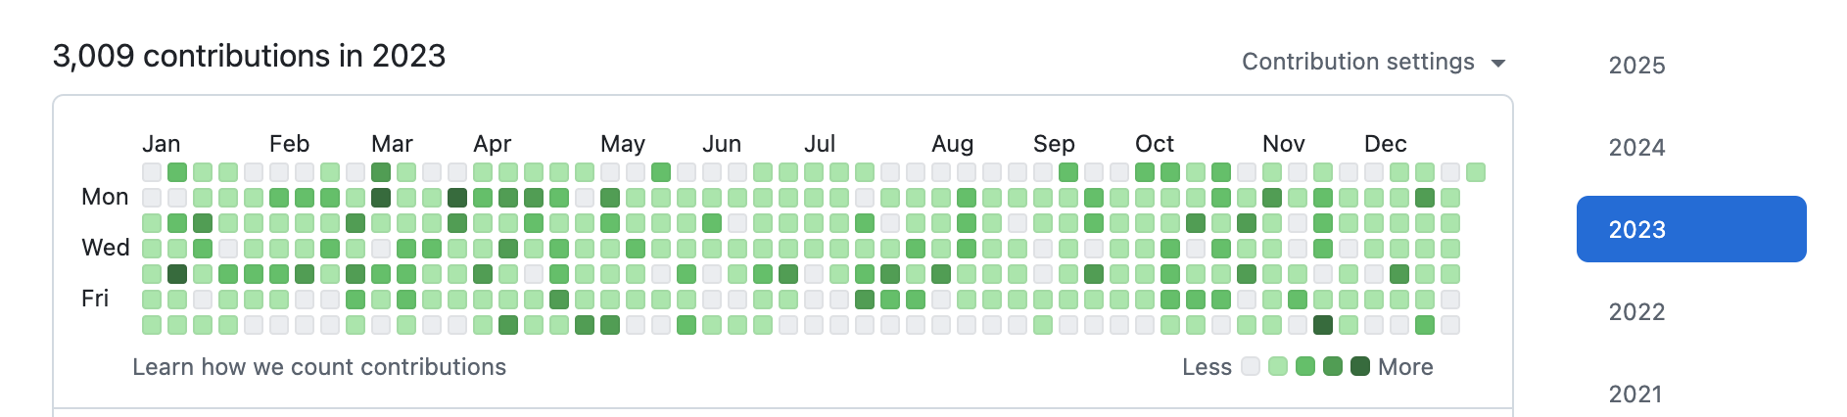Click the last cell of the bottom row
Viewport: 1847px width, 417px height.
pyautogui.click(x=1450, y=325)
